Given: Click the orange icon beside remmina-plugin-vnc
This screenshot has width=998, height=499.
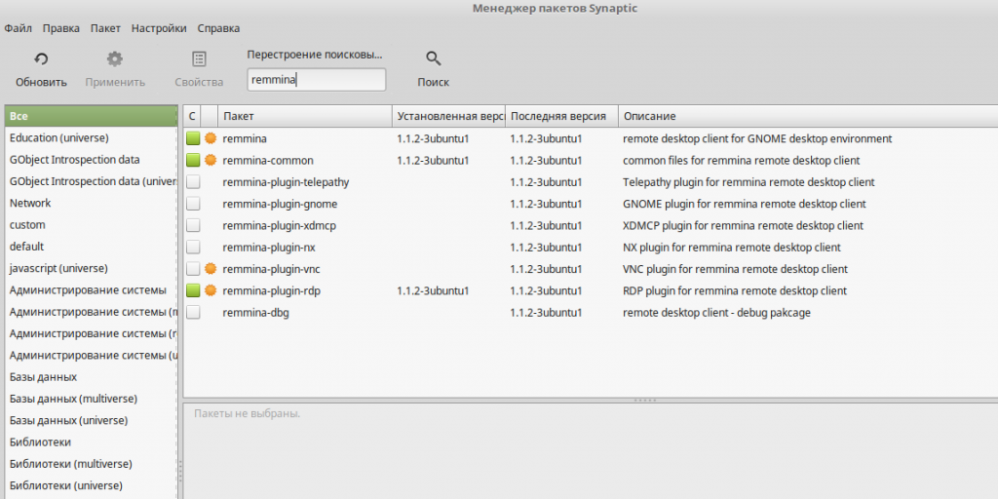Looking at the screenshot, I should click(x=211, y=269).
